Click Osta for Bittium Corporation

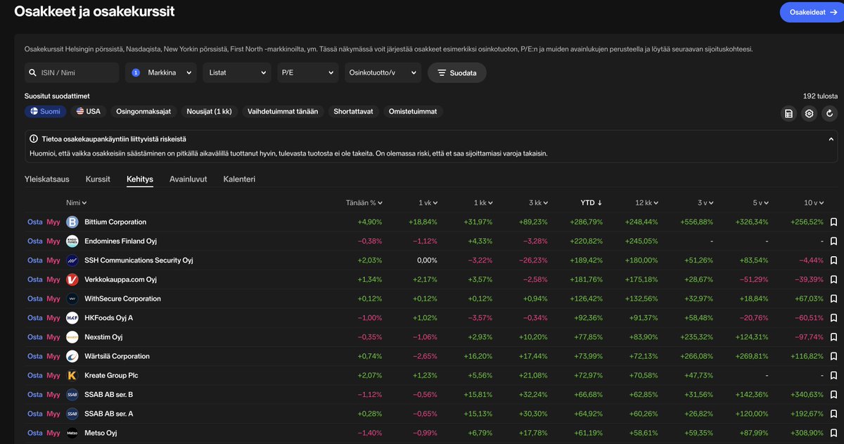click(35, 222)
